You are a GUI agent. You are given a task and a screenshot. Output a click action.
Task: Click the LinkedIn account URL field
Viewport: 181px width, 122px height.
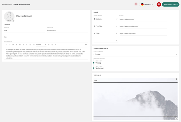(143, 19)
